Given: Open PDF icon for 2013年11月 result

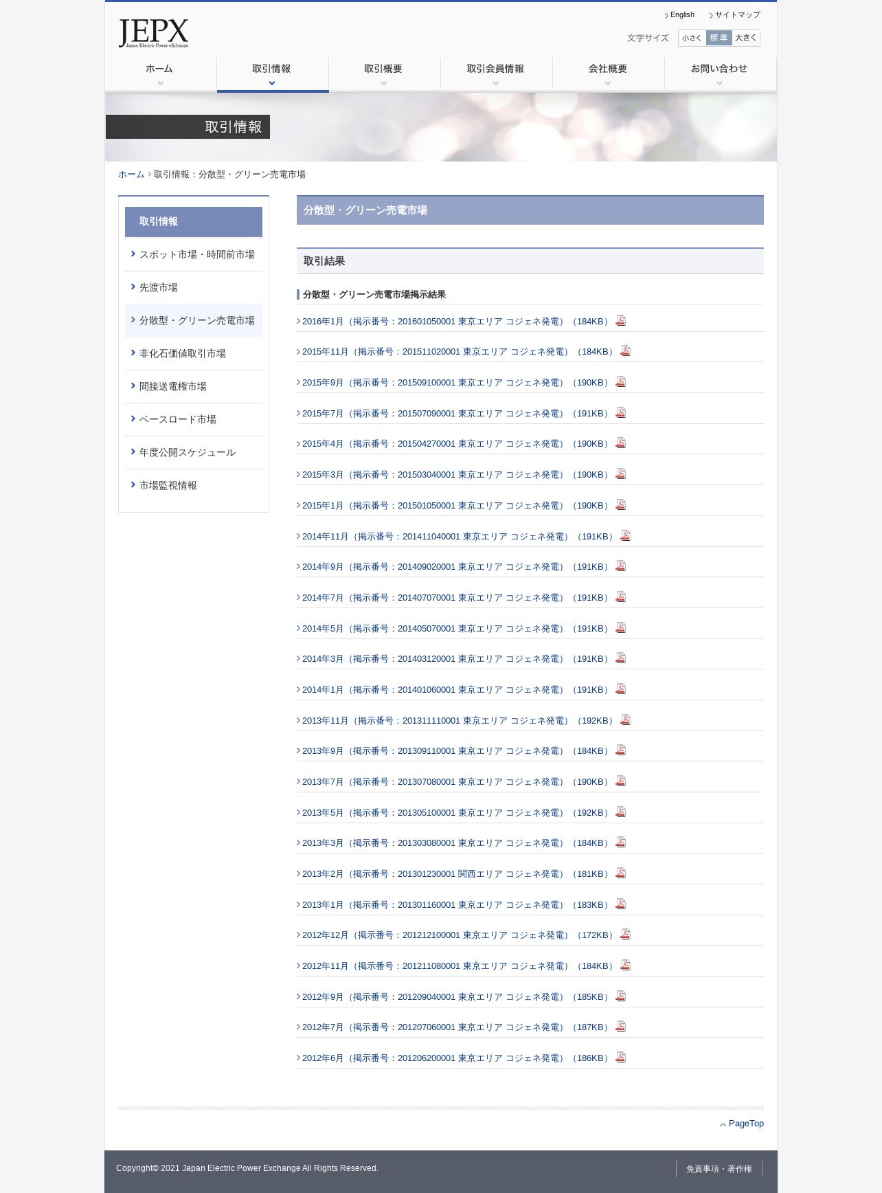Looking at the screenshot, I should point(626,720).
